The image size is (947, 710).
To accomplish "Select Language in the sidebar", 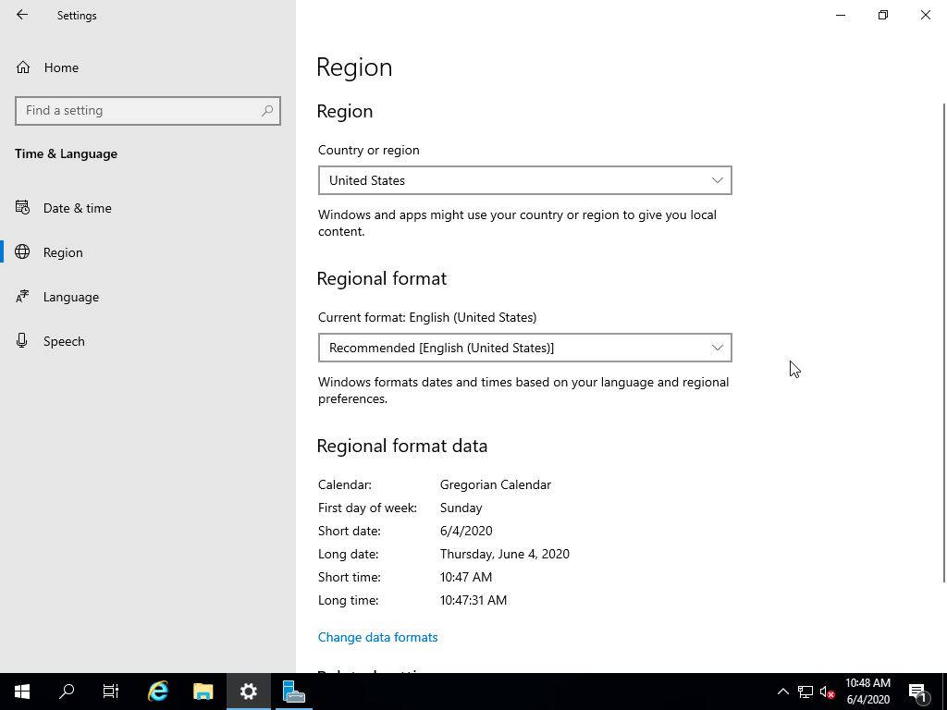I will 70,297.
